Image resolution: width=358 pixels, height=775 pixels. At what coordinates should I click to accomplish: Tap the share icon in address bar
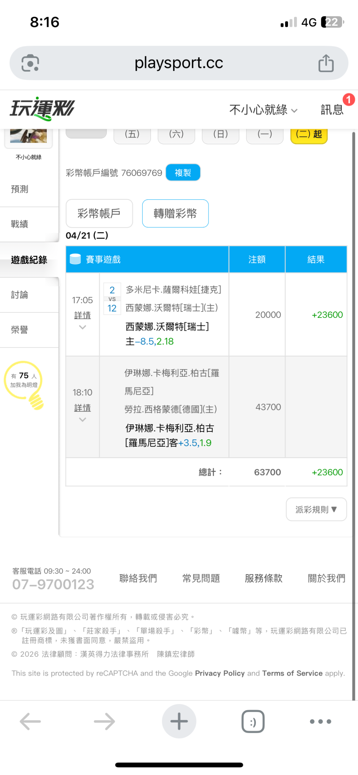point(326,63)
